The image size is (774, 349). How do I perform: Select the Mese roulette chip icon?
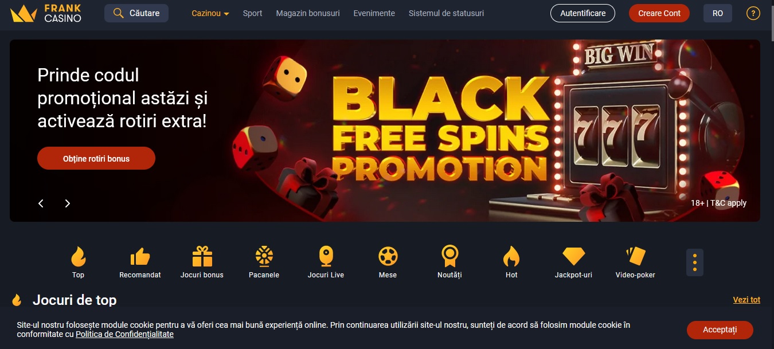(388, 256)
